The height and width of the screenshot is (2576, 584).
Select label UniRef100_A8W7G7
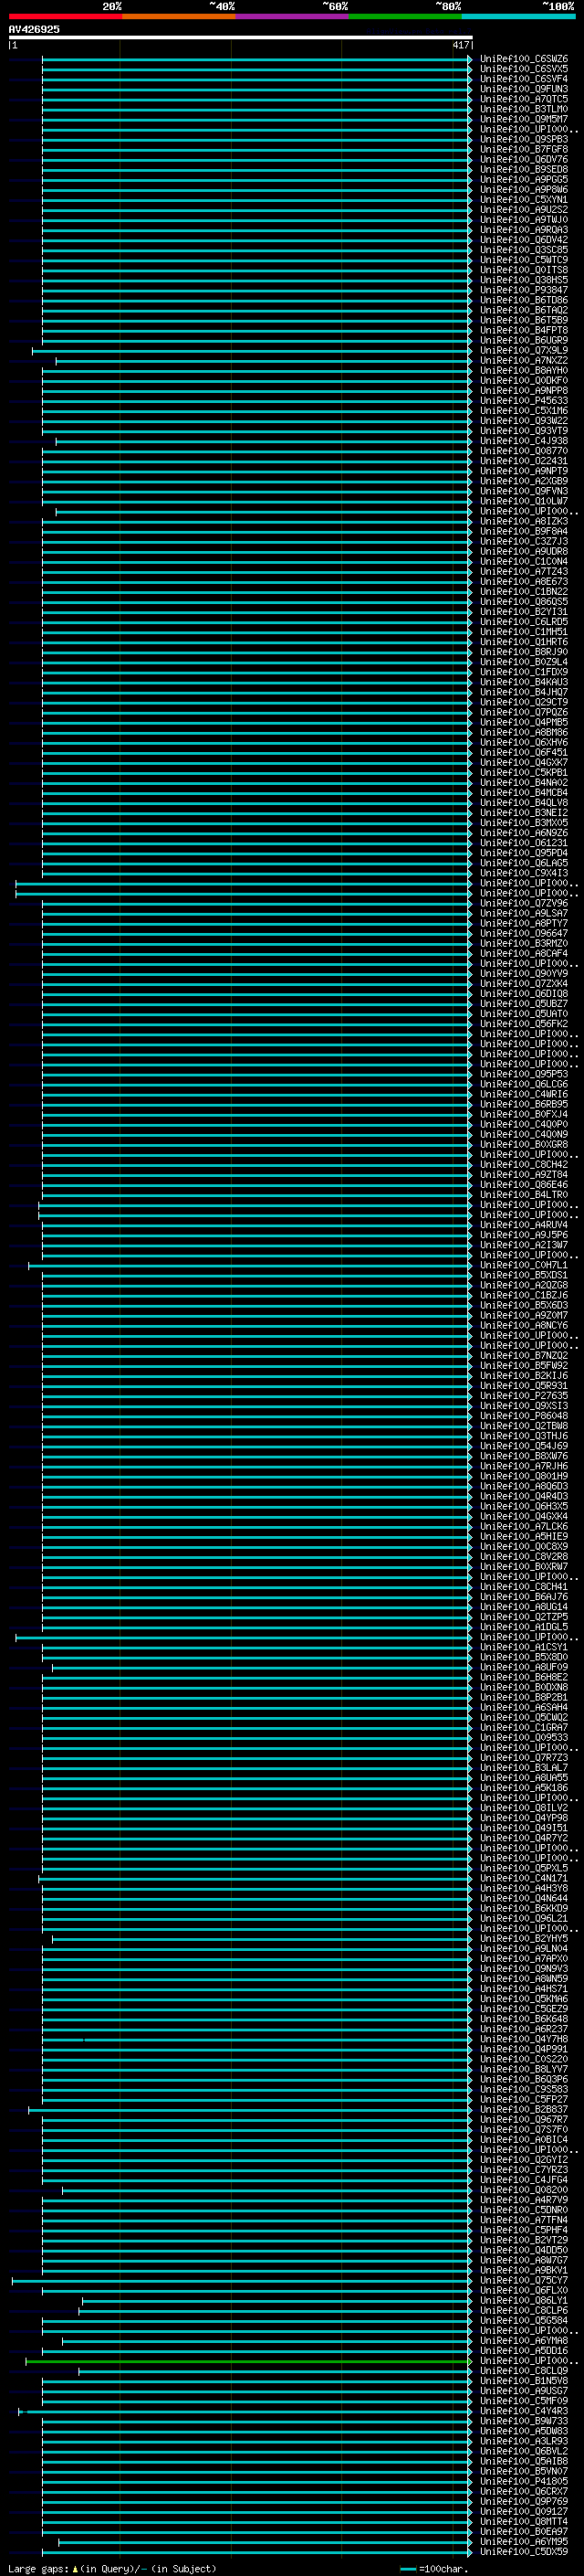524,2260
